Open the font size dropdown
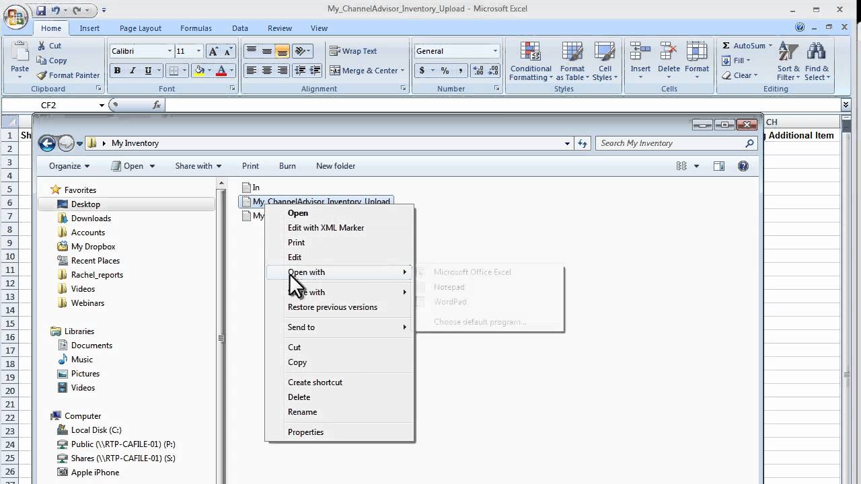 pyautogui.click(x=198, y=51)
